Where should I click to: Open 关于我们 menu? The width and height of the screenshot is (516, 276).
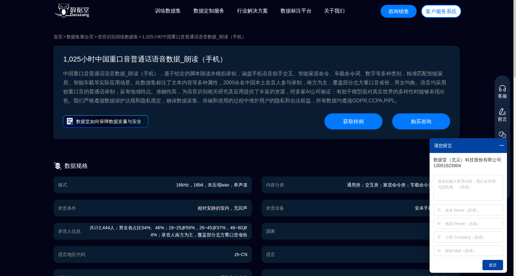coord(334,11)
